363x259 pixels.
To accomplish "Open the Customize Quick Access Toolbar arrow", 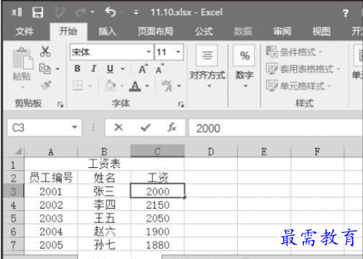I will (136, 12).
